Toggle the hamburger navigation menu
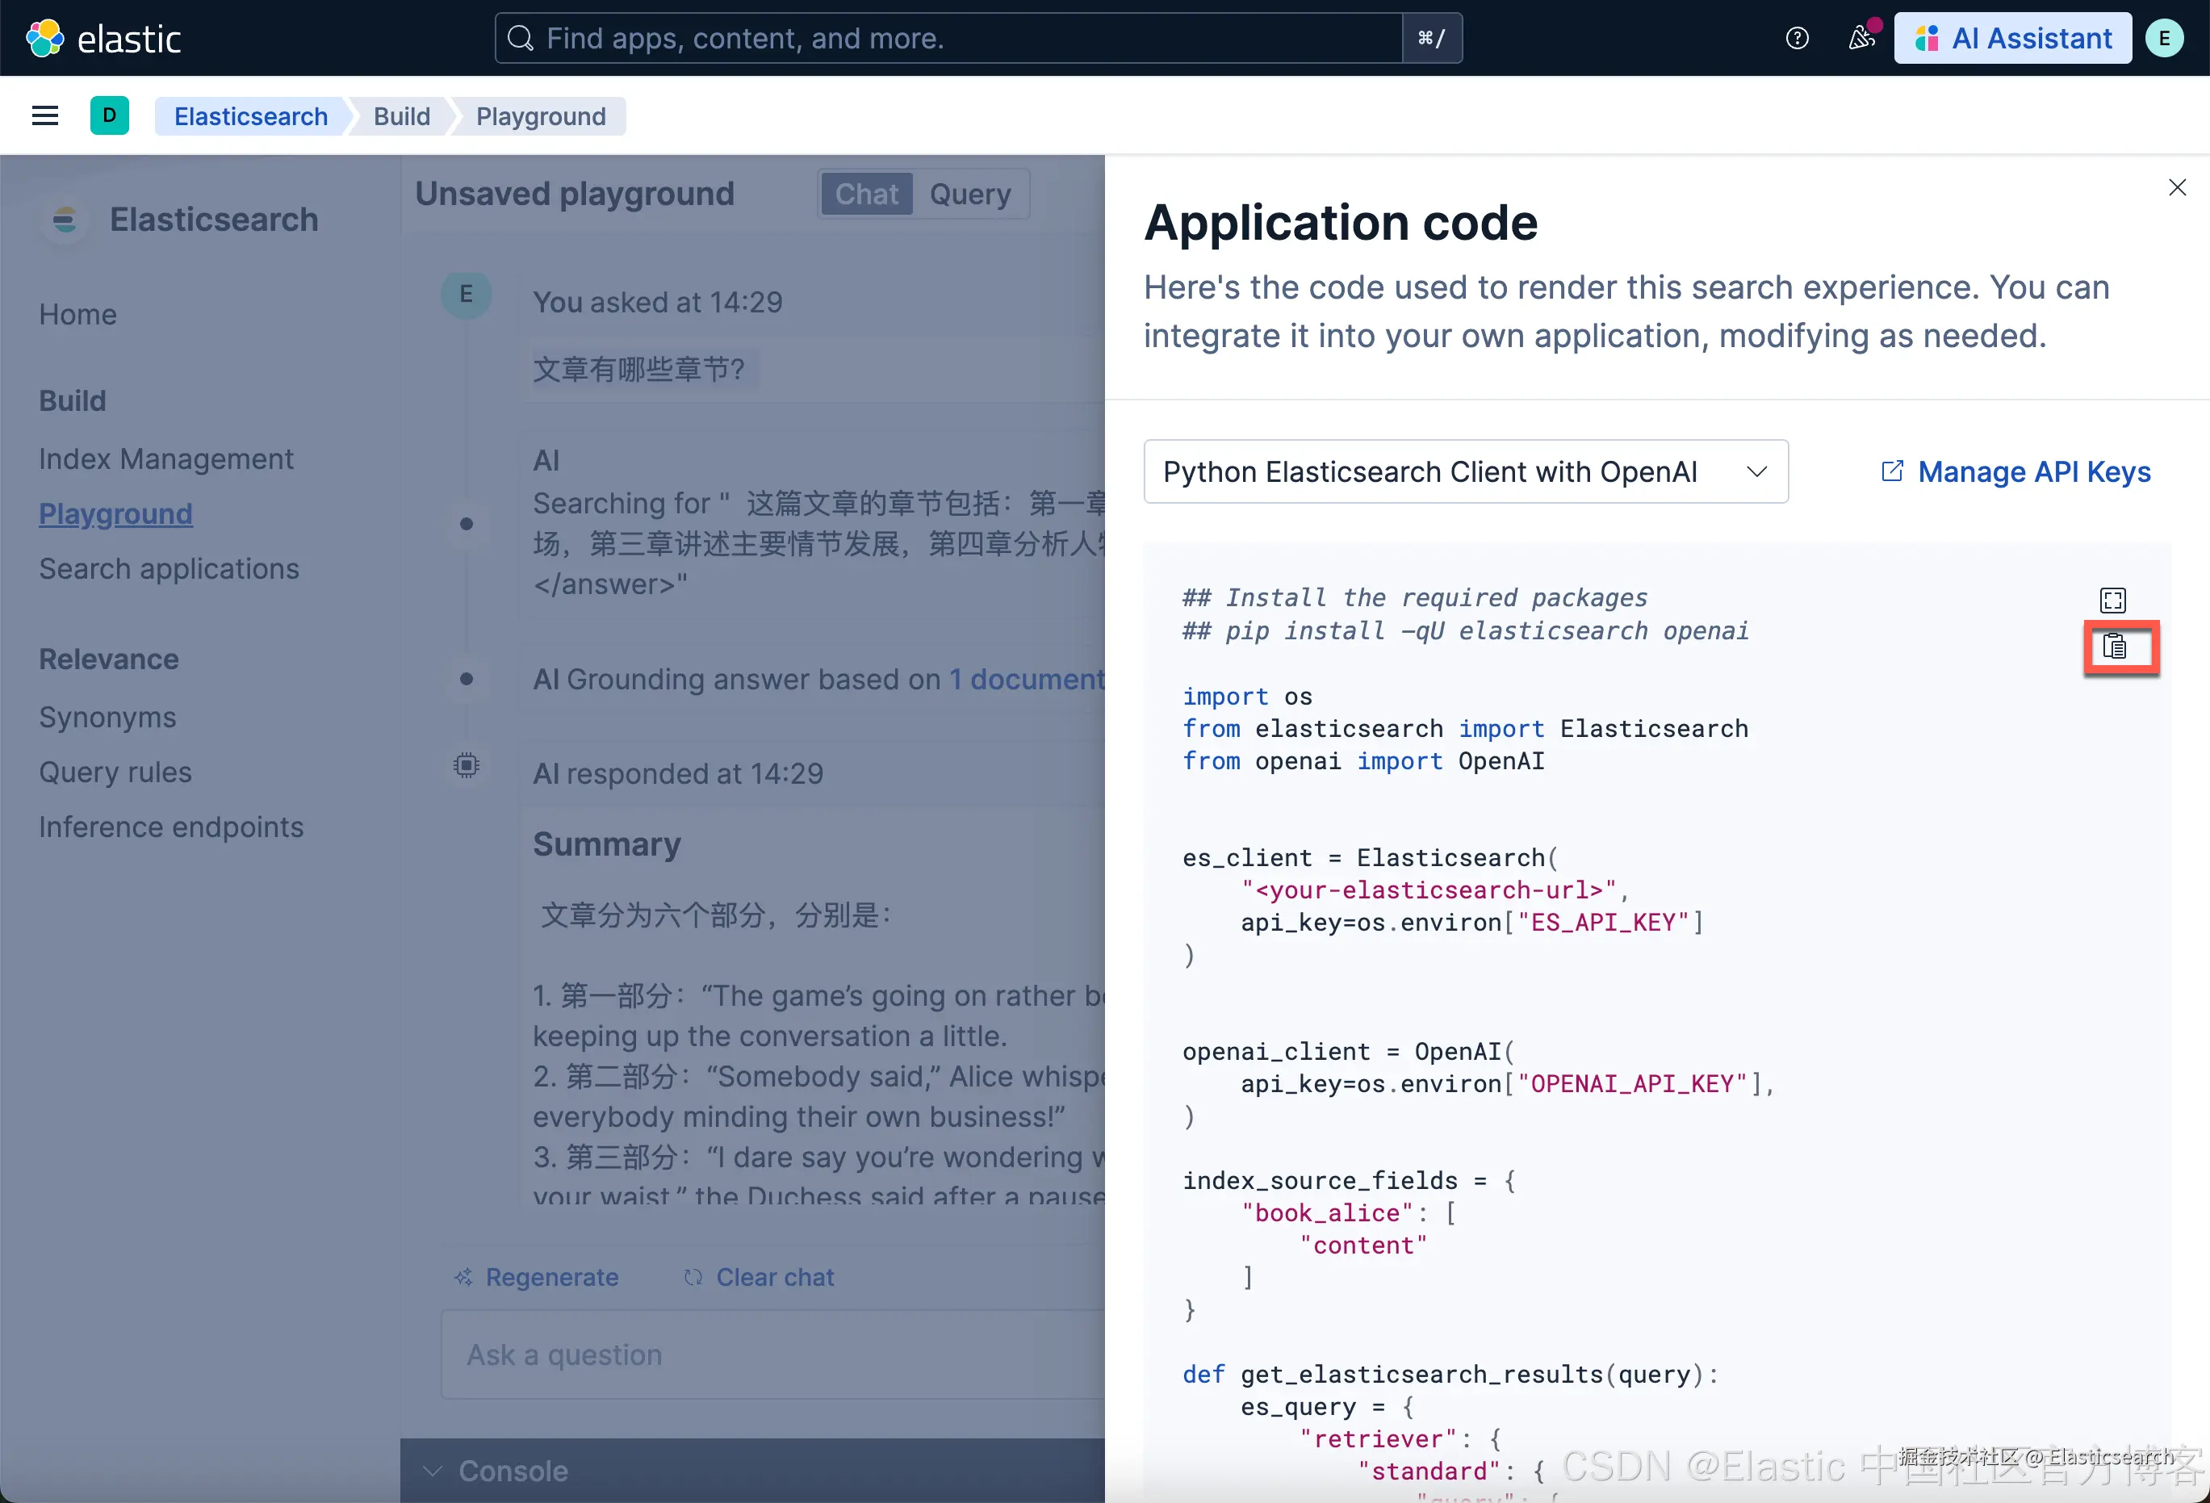This screenshot has height=1503, width=2210. click(44, 116)
